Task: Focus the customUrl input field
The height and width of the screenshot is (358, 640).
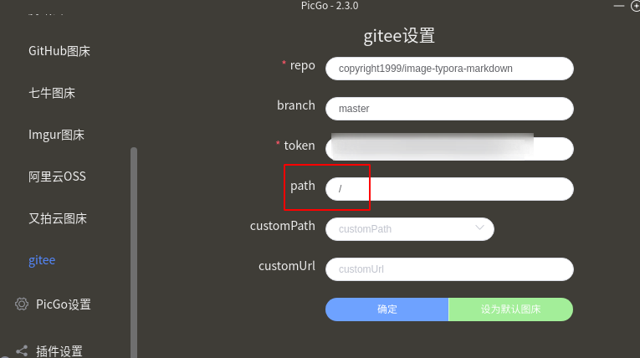Action: click(449, 269)
